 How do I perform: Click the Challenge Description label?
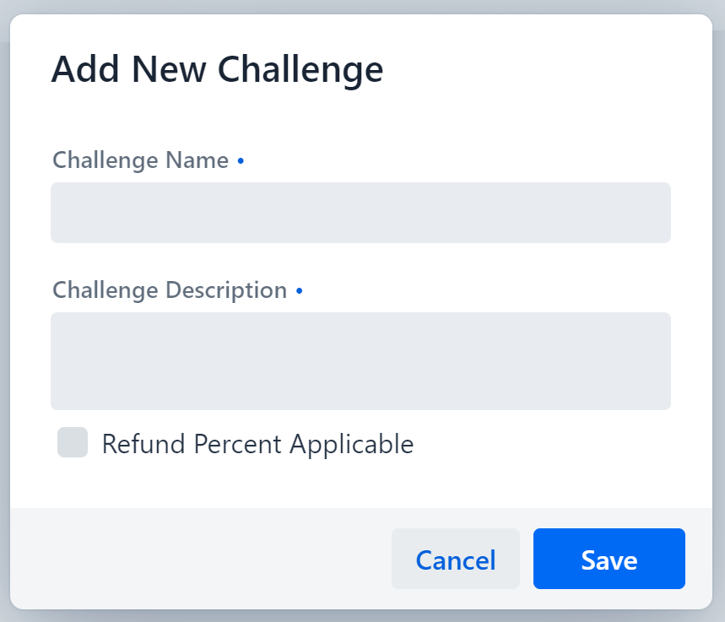(x=169, y=290)
